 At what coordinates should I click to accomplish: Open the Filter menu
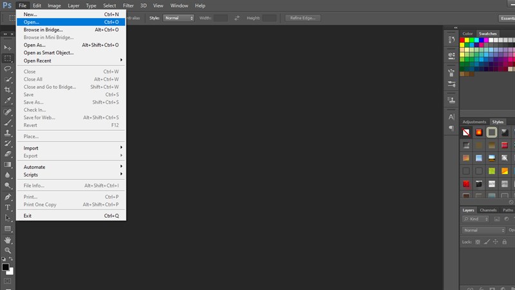[x=128, y=6]
